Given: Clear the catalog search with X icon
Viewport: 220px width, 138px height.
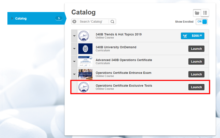Looking at the screenshot, I should pyautogui.click(x=74, y=22).
